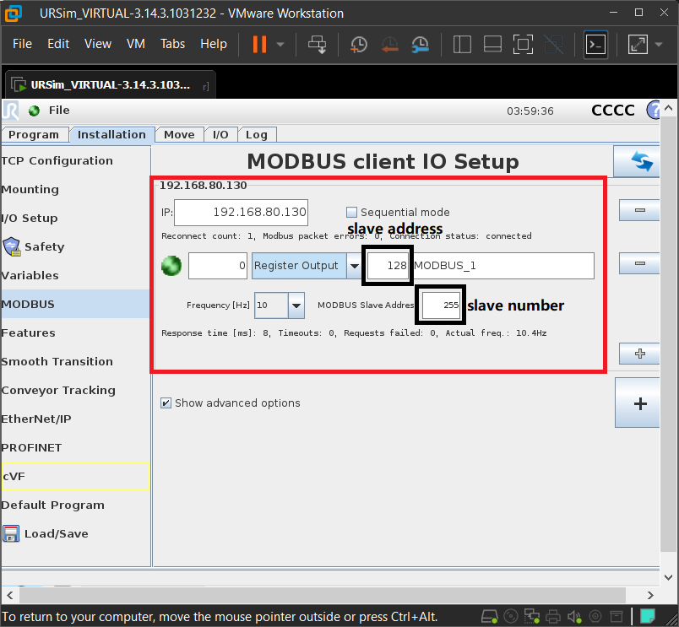Image resolution: width=679 pixels, height=627 pixels.
Task: Click the Unity mode icon
Action: click(x=553, y=44)
